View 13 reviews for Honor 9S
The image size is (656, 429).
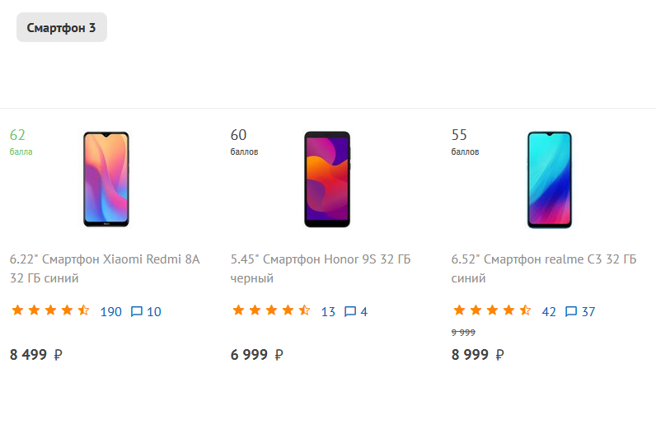pos(328,312)
